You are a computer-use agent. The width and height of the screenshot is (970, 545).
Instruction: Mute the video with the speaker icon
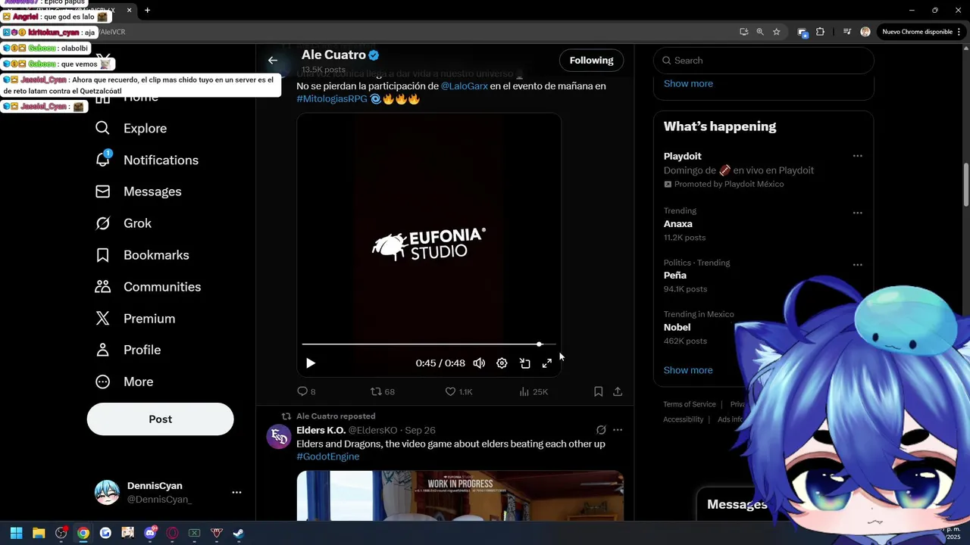(x=479, y=363)
